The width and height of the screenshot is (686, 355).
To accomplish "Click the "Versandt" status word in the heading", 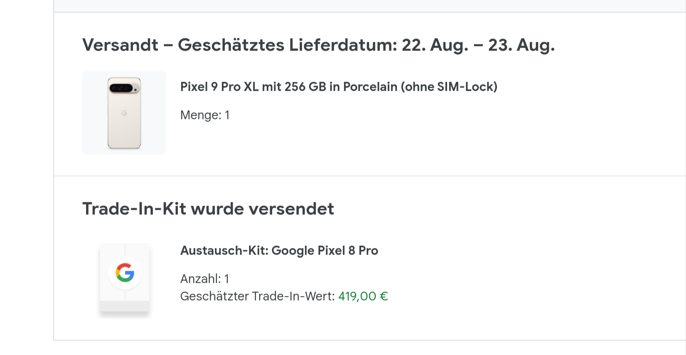I will click(120, 45).
